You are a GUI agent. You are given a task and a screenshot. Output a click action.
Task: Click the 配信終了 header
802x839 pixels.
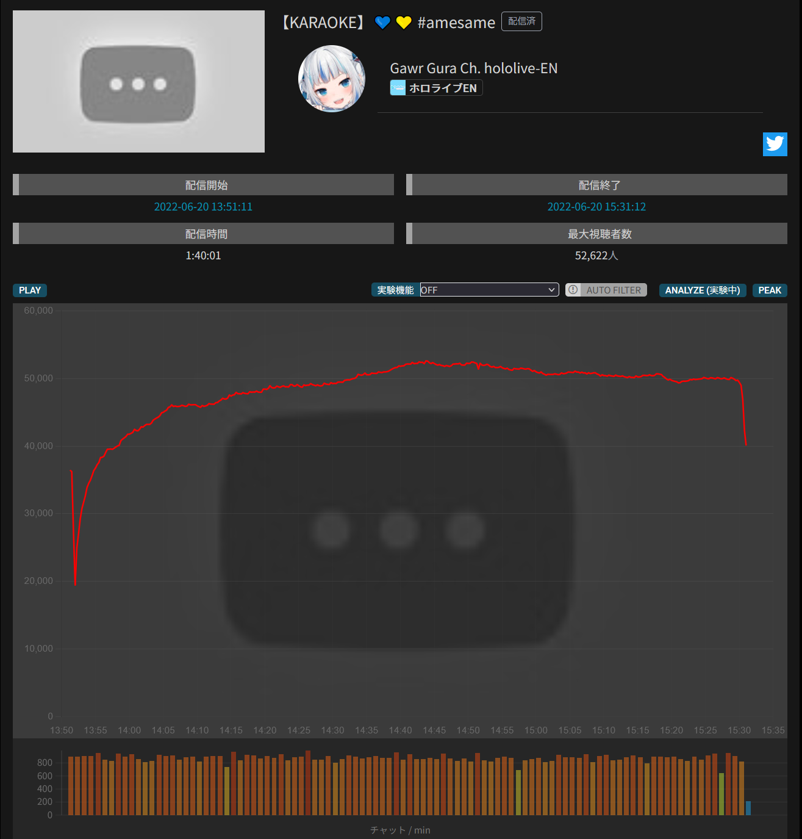point(596,185)
